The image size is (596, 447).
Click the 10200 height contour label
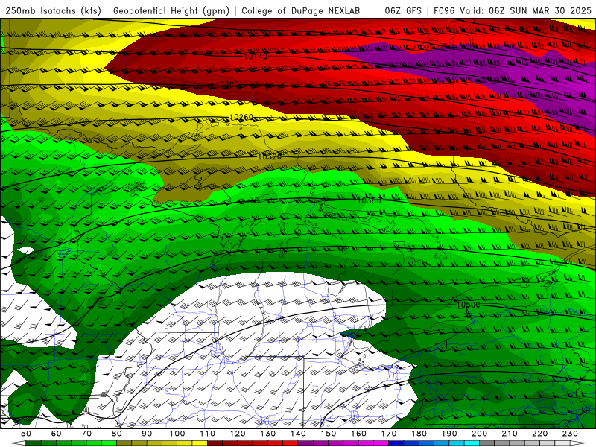click(227, 84)
